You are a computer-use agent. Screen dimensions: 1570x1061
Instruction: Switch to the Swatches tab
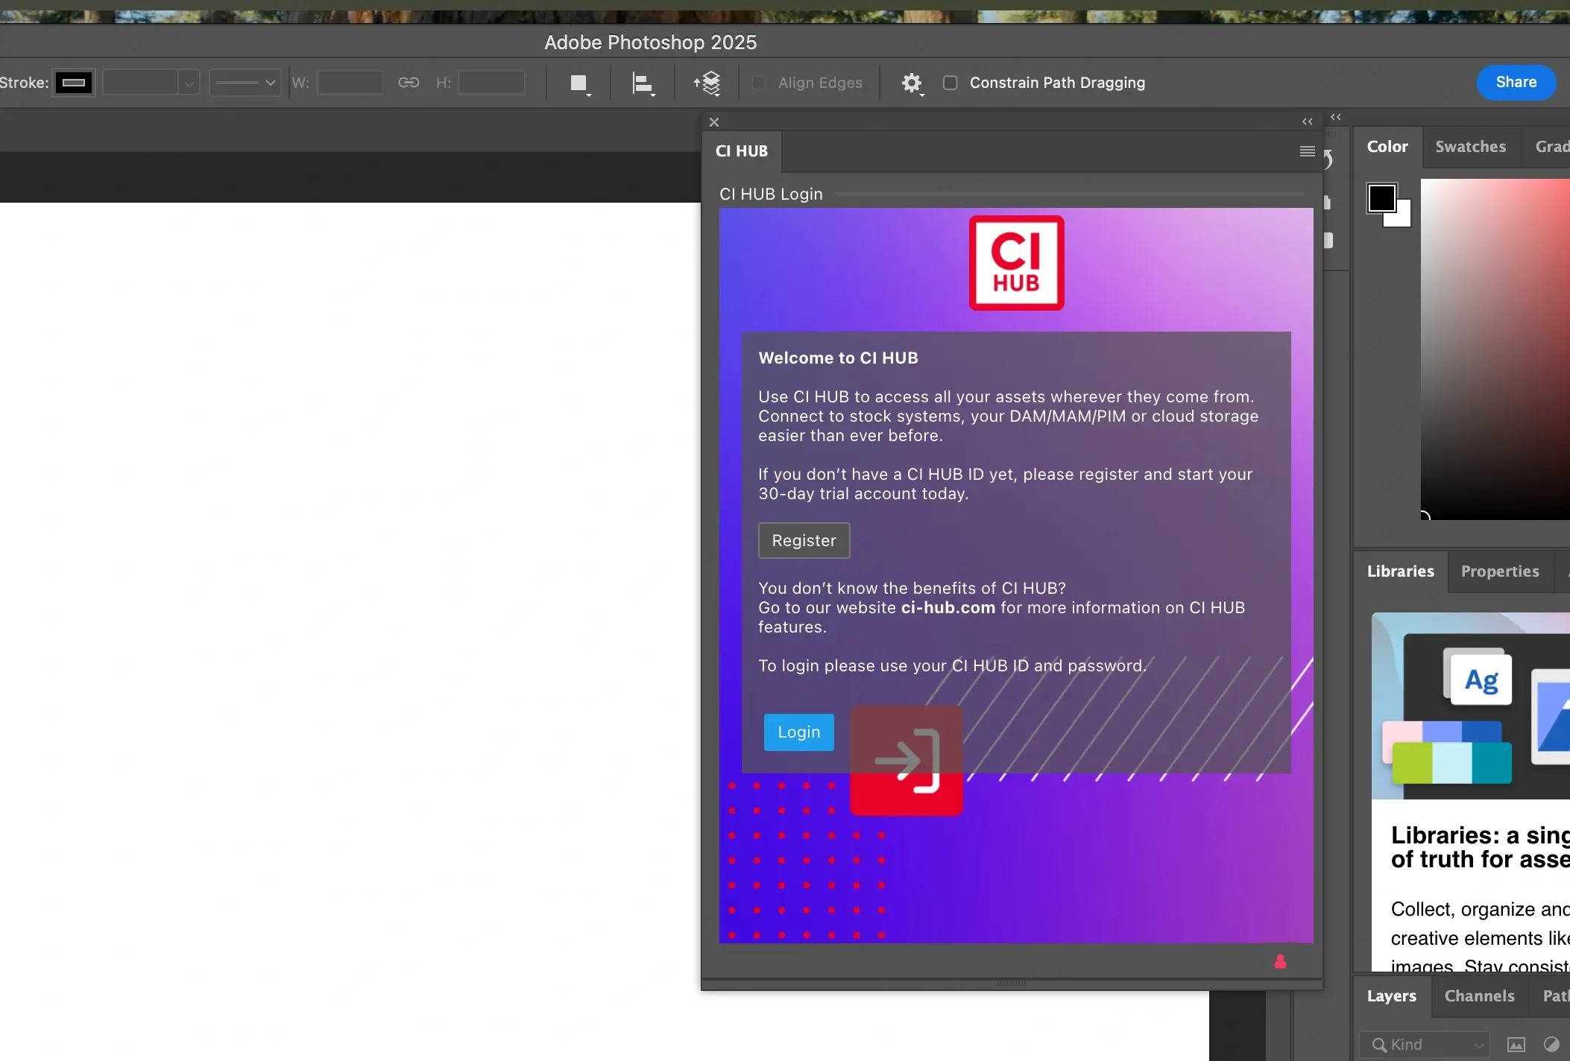pos(1471,147)
